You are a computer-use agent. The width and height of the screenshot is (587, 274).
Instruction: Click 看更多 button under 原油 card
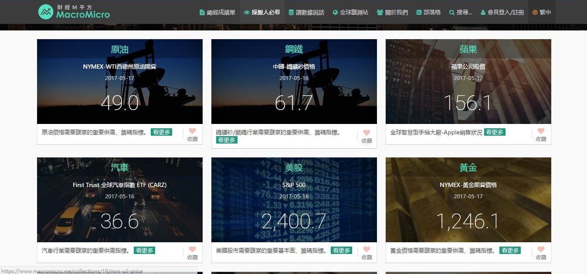161,132
